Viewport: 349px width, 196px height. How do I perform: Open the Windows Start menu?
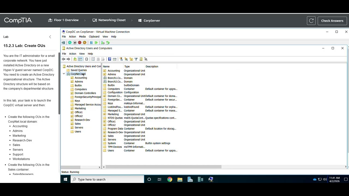[x=65, y=179]
